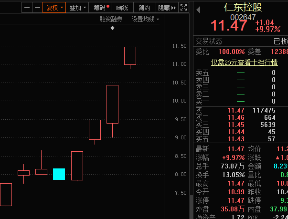Click the 卖一 row label
288x219 pixels.
pos(202,101)
